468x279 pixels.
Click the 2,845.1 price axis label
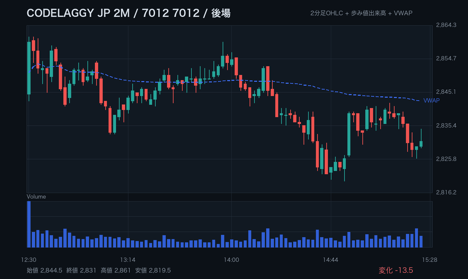click(446, 92)
